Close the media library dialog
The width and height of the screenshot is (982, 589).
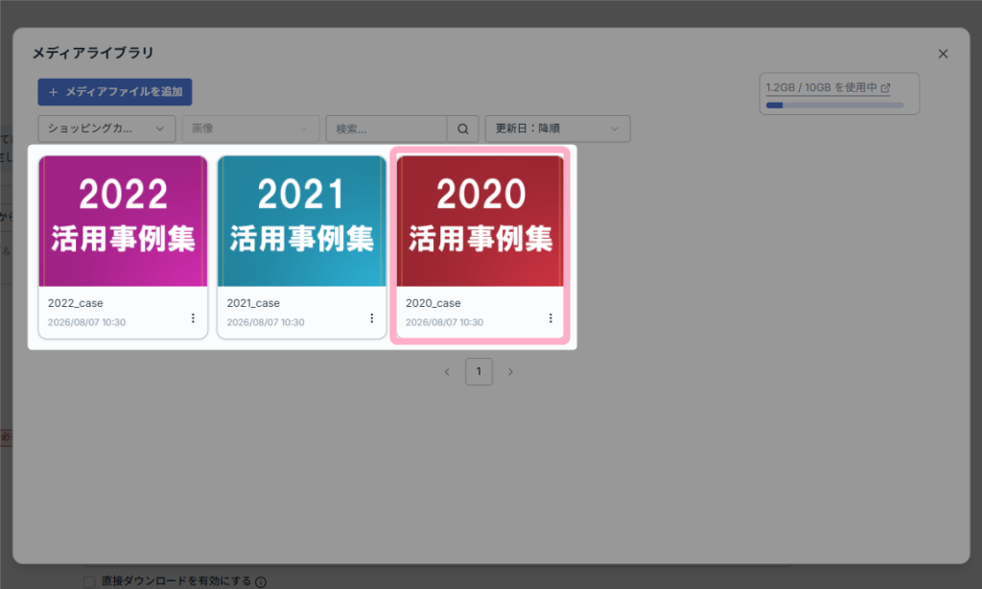[943, 54]
